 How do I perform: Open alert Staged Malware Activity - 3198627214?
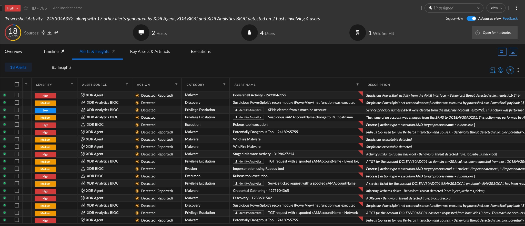pos(264,154)
